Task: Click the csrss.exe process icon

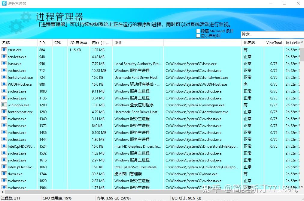Action: [4, 49]
